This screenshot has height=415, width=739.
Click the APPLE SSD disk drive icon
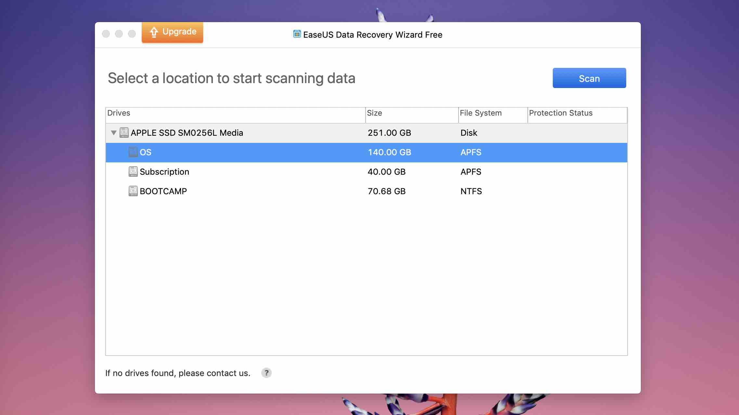pyautogui.click(x=124, y=132)
